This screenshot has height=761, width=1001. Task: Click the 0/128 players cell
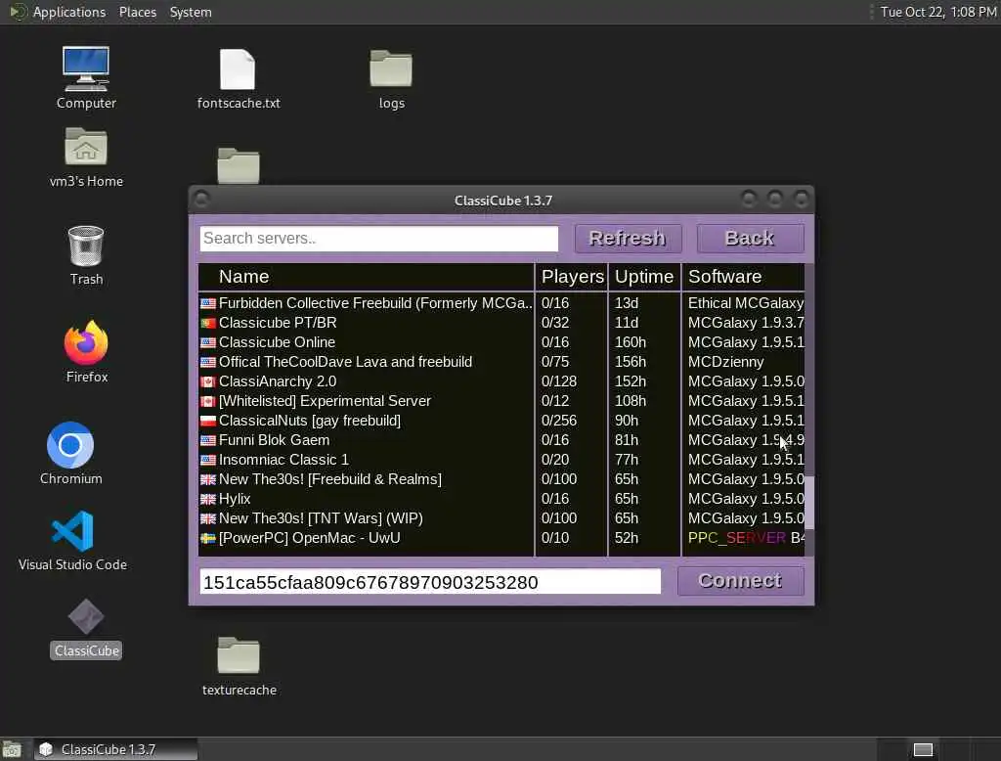(x=558, y=381)
